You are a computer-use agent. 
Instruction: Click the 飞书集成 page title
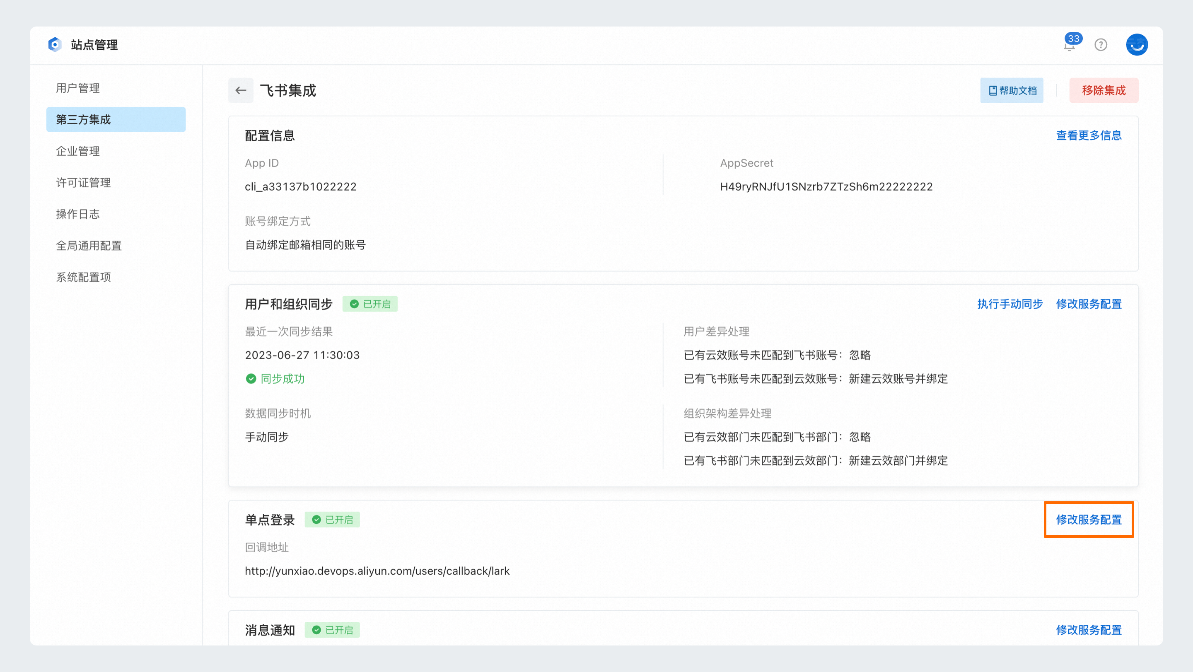point(287,90)
